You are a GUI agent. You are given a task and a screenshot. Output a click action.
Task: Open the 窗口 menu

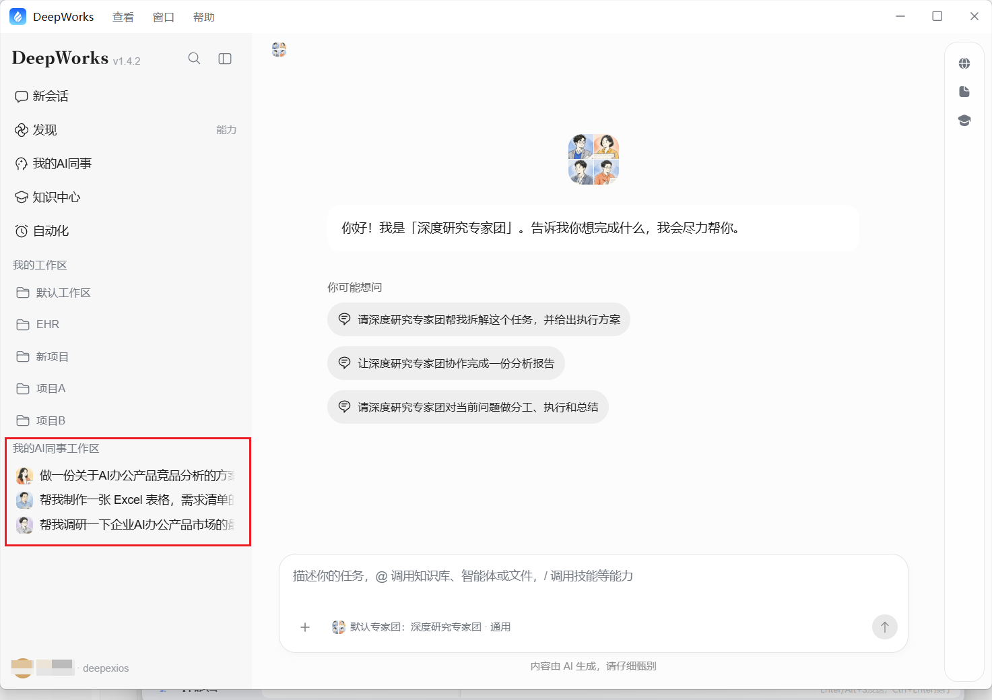click(163, 18)
